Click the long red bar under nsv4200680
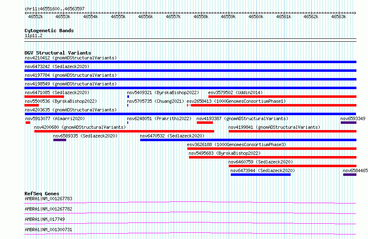Screen dimensions: 368x239 point(124,131)
